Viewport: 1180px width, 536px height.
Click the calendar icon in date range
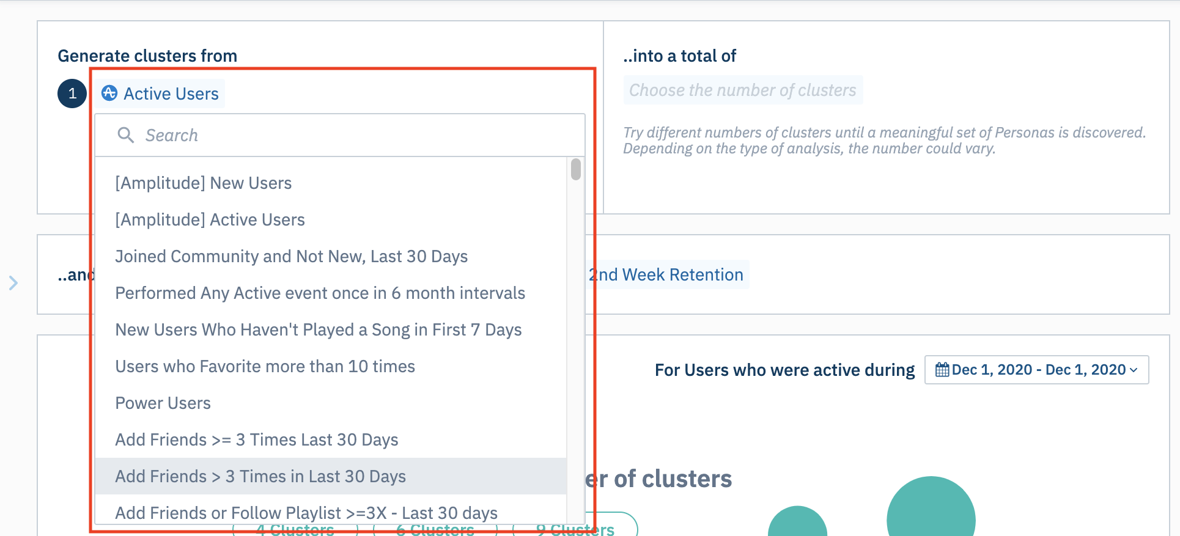click(x=942, y=370)
